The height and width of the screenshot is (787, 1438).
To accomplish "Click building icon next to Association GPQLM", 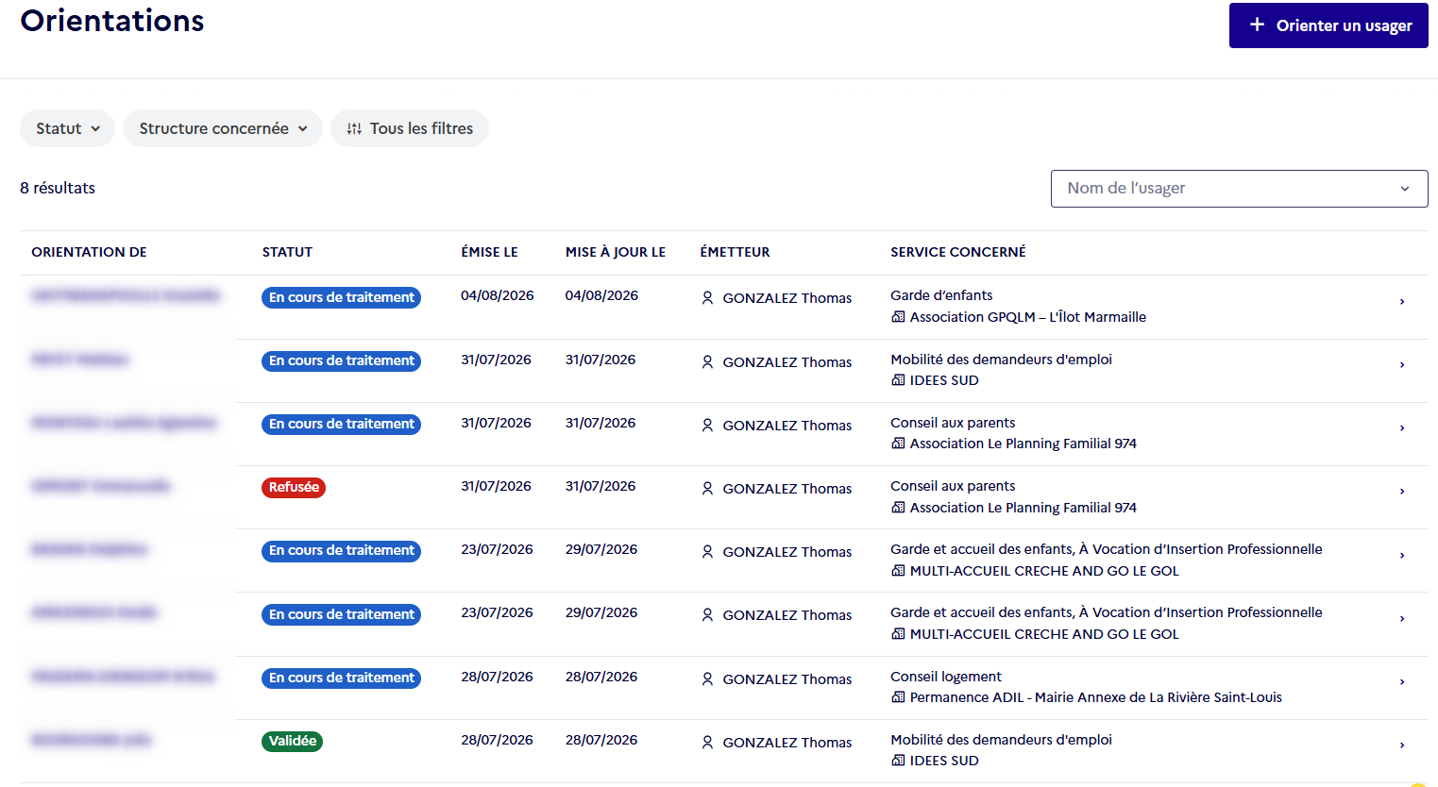I will click(898, 317).
